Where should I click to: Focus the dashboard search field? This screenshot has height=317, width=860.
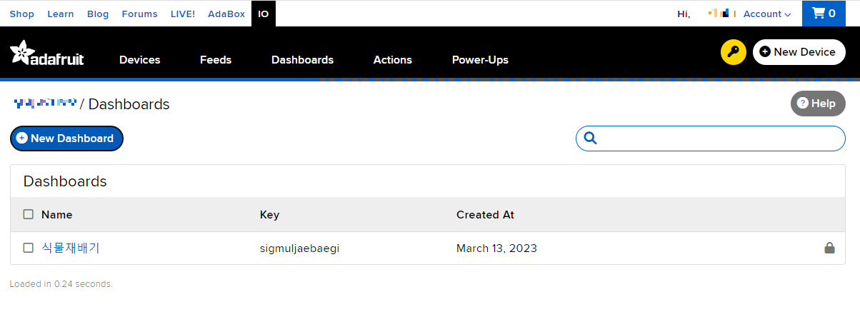coord(711,139)
